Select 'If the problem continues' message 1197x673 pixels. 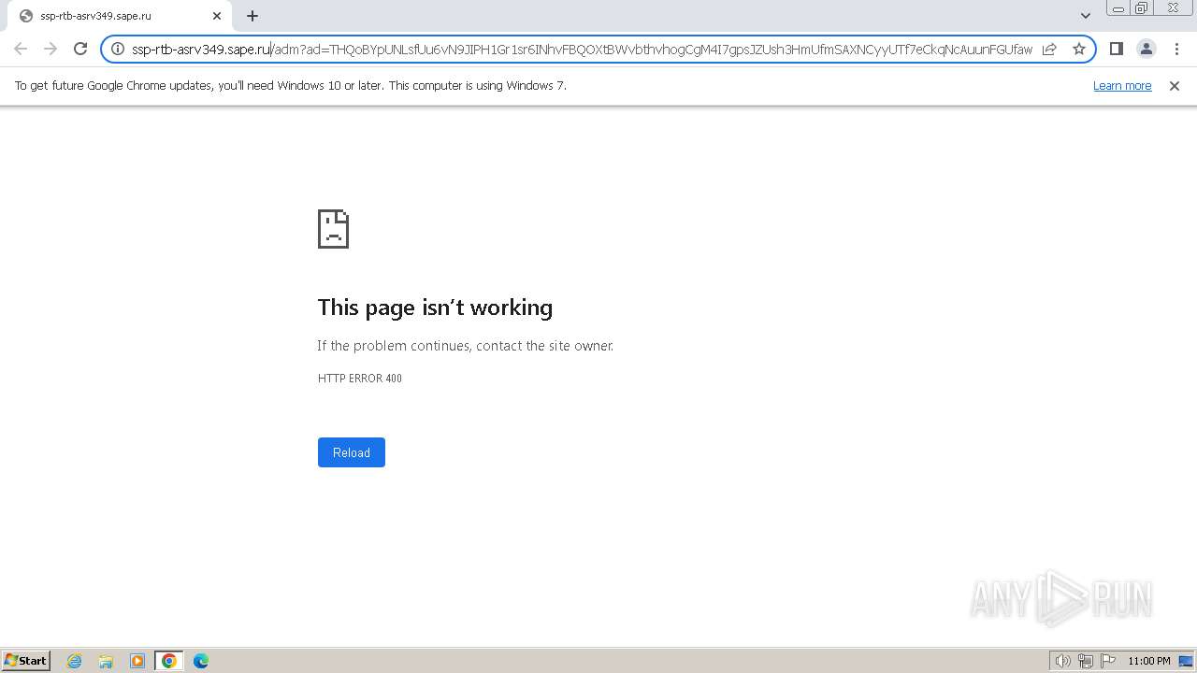click(465, 346)
